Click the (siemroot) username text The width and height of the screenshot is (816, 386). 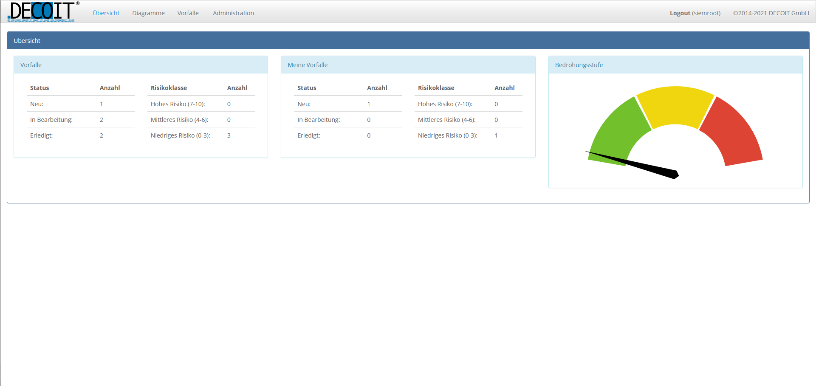706,13
